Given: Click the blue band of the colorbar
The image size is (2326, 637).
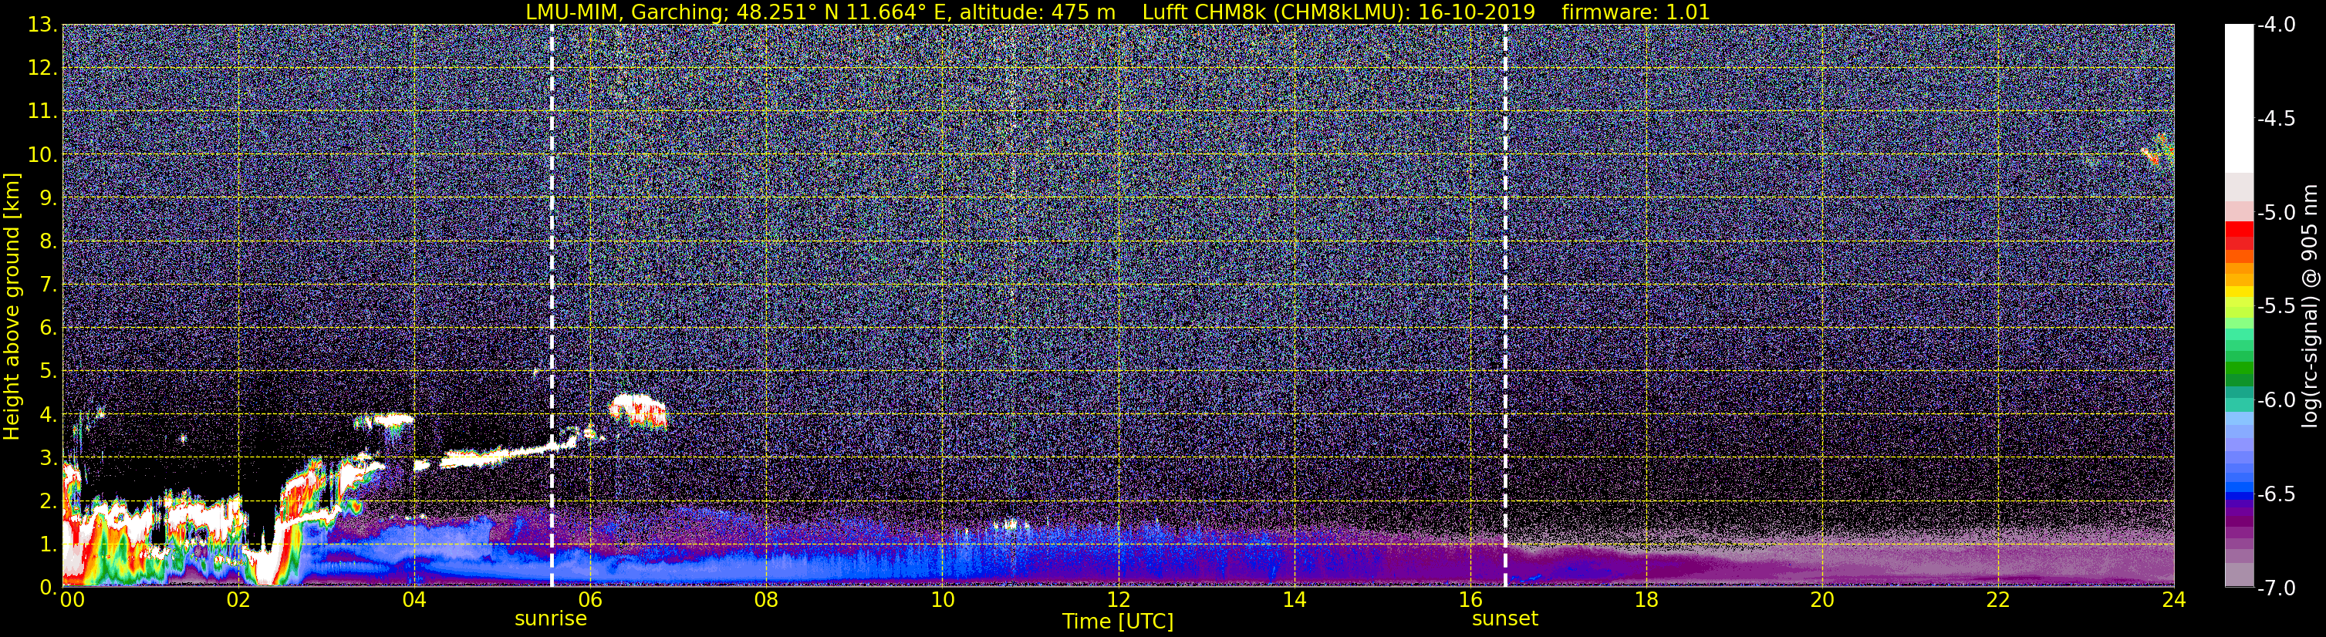Looking at the screenshot, I should [2240, 492].
